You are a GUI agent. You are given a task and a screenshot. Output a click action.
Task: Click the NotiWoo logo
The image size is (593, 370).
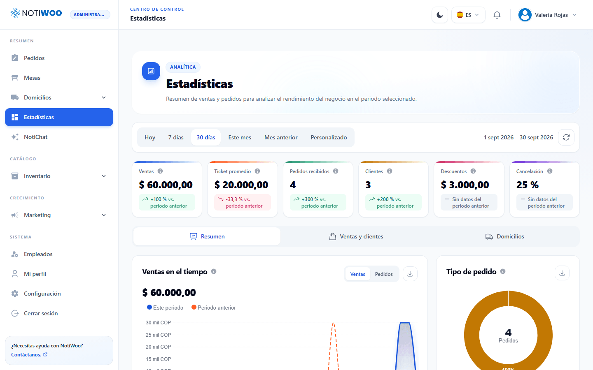point(36,13)
